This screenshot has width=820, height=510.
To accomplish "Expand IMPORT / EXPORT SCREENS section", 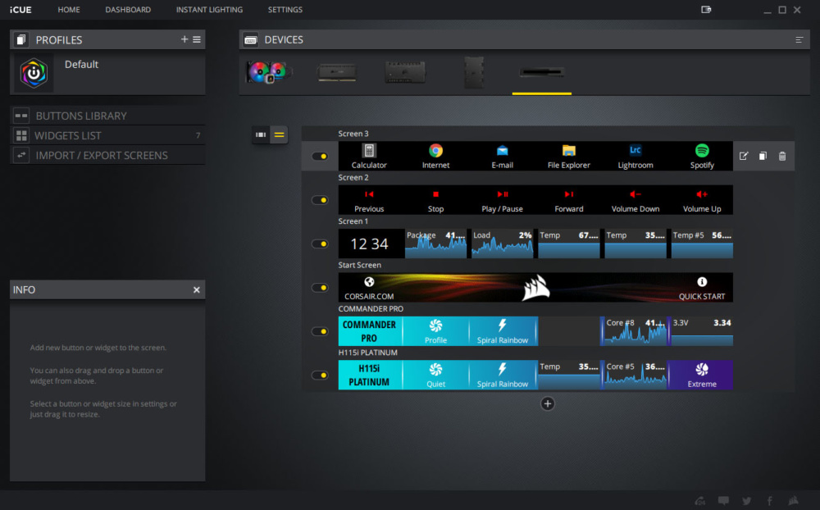I will [x=107, y=155].
